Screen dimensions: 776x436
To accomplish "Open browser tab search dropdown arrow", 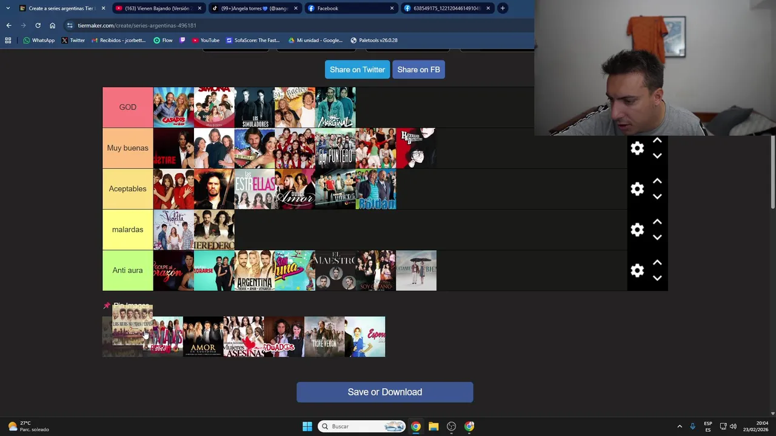I will coord(8,8).
